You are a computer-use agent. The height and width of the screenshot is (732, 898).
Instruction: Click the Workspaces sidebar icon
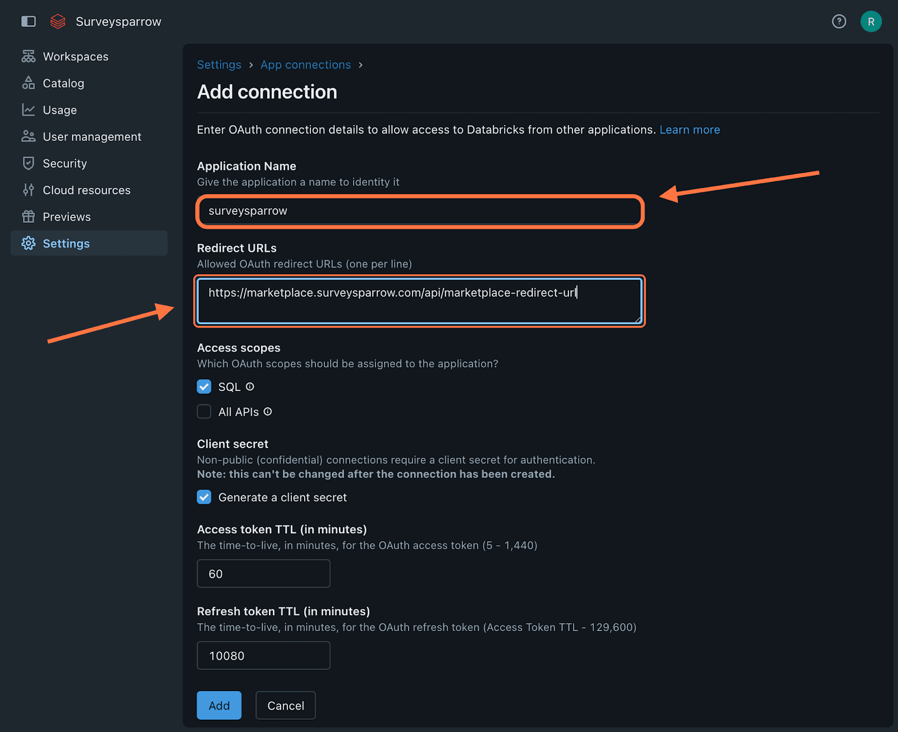[29, 57]
